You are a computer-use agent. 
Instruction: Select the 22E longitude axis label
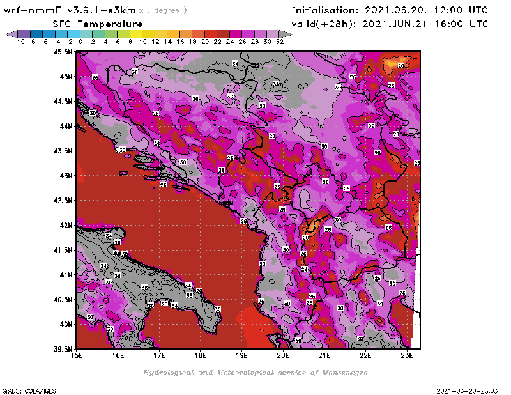(x=365, y=355)
